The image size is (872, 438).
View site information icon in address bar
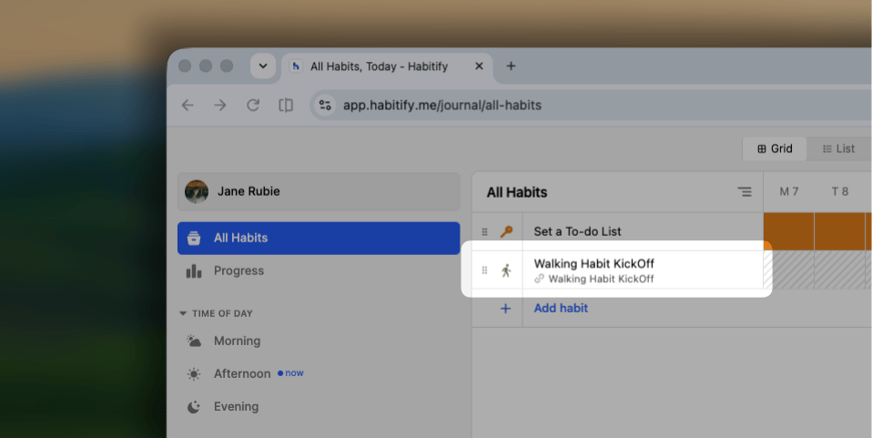(x=325, y=106)
